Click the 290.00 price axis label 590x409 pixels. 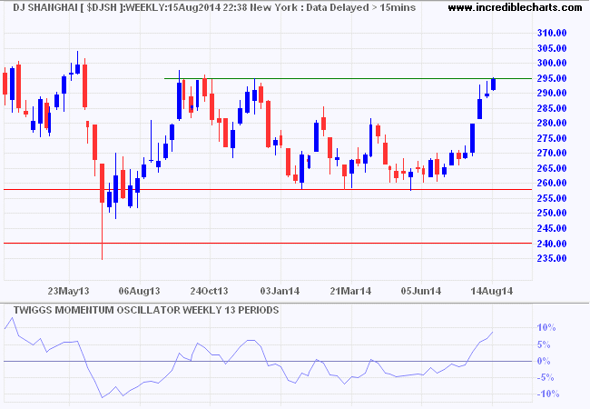pos(552,93)
